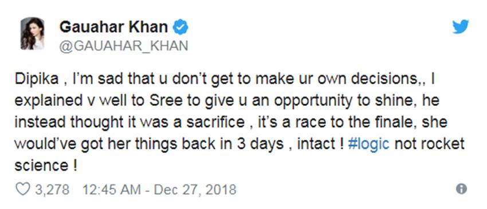Image resolution: width=487 pixels, height=209 pixels.
Task: Open the @GAUAHAR_KHAN handle link
Action: tap(124, 46)
